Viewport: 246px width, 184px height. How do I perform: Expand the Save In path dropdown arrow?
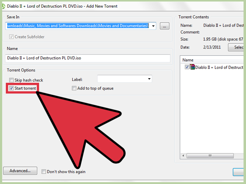coord(153,26)
